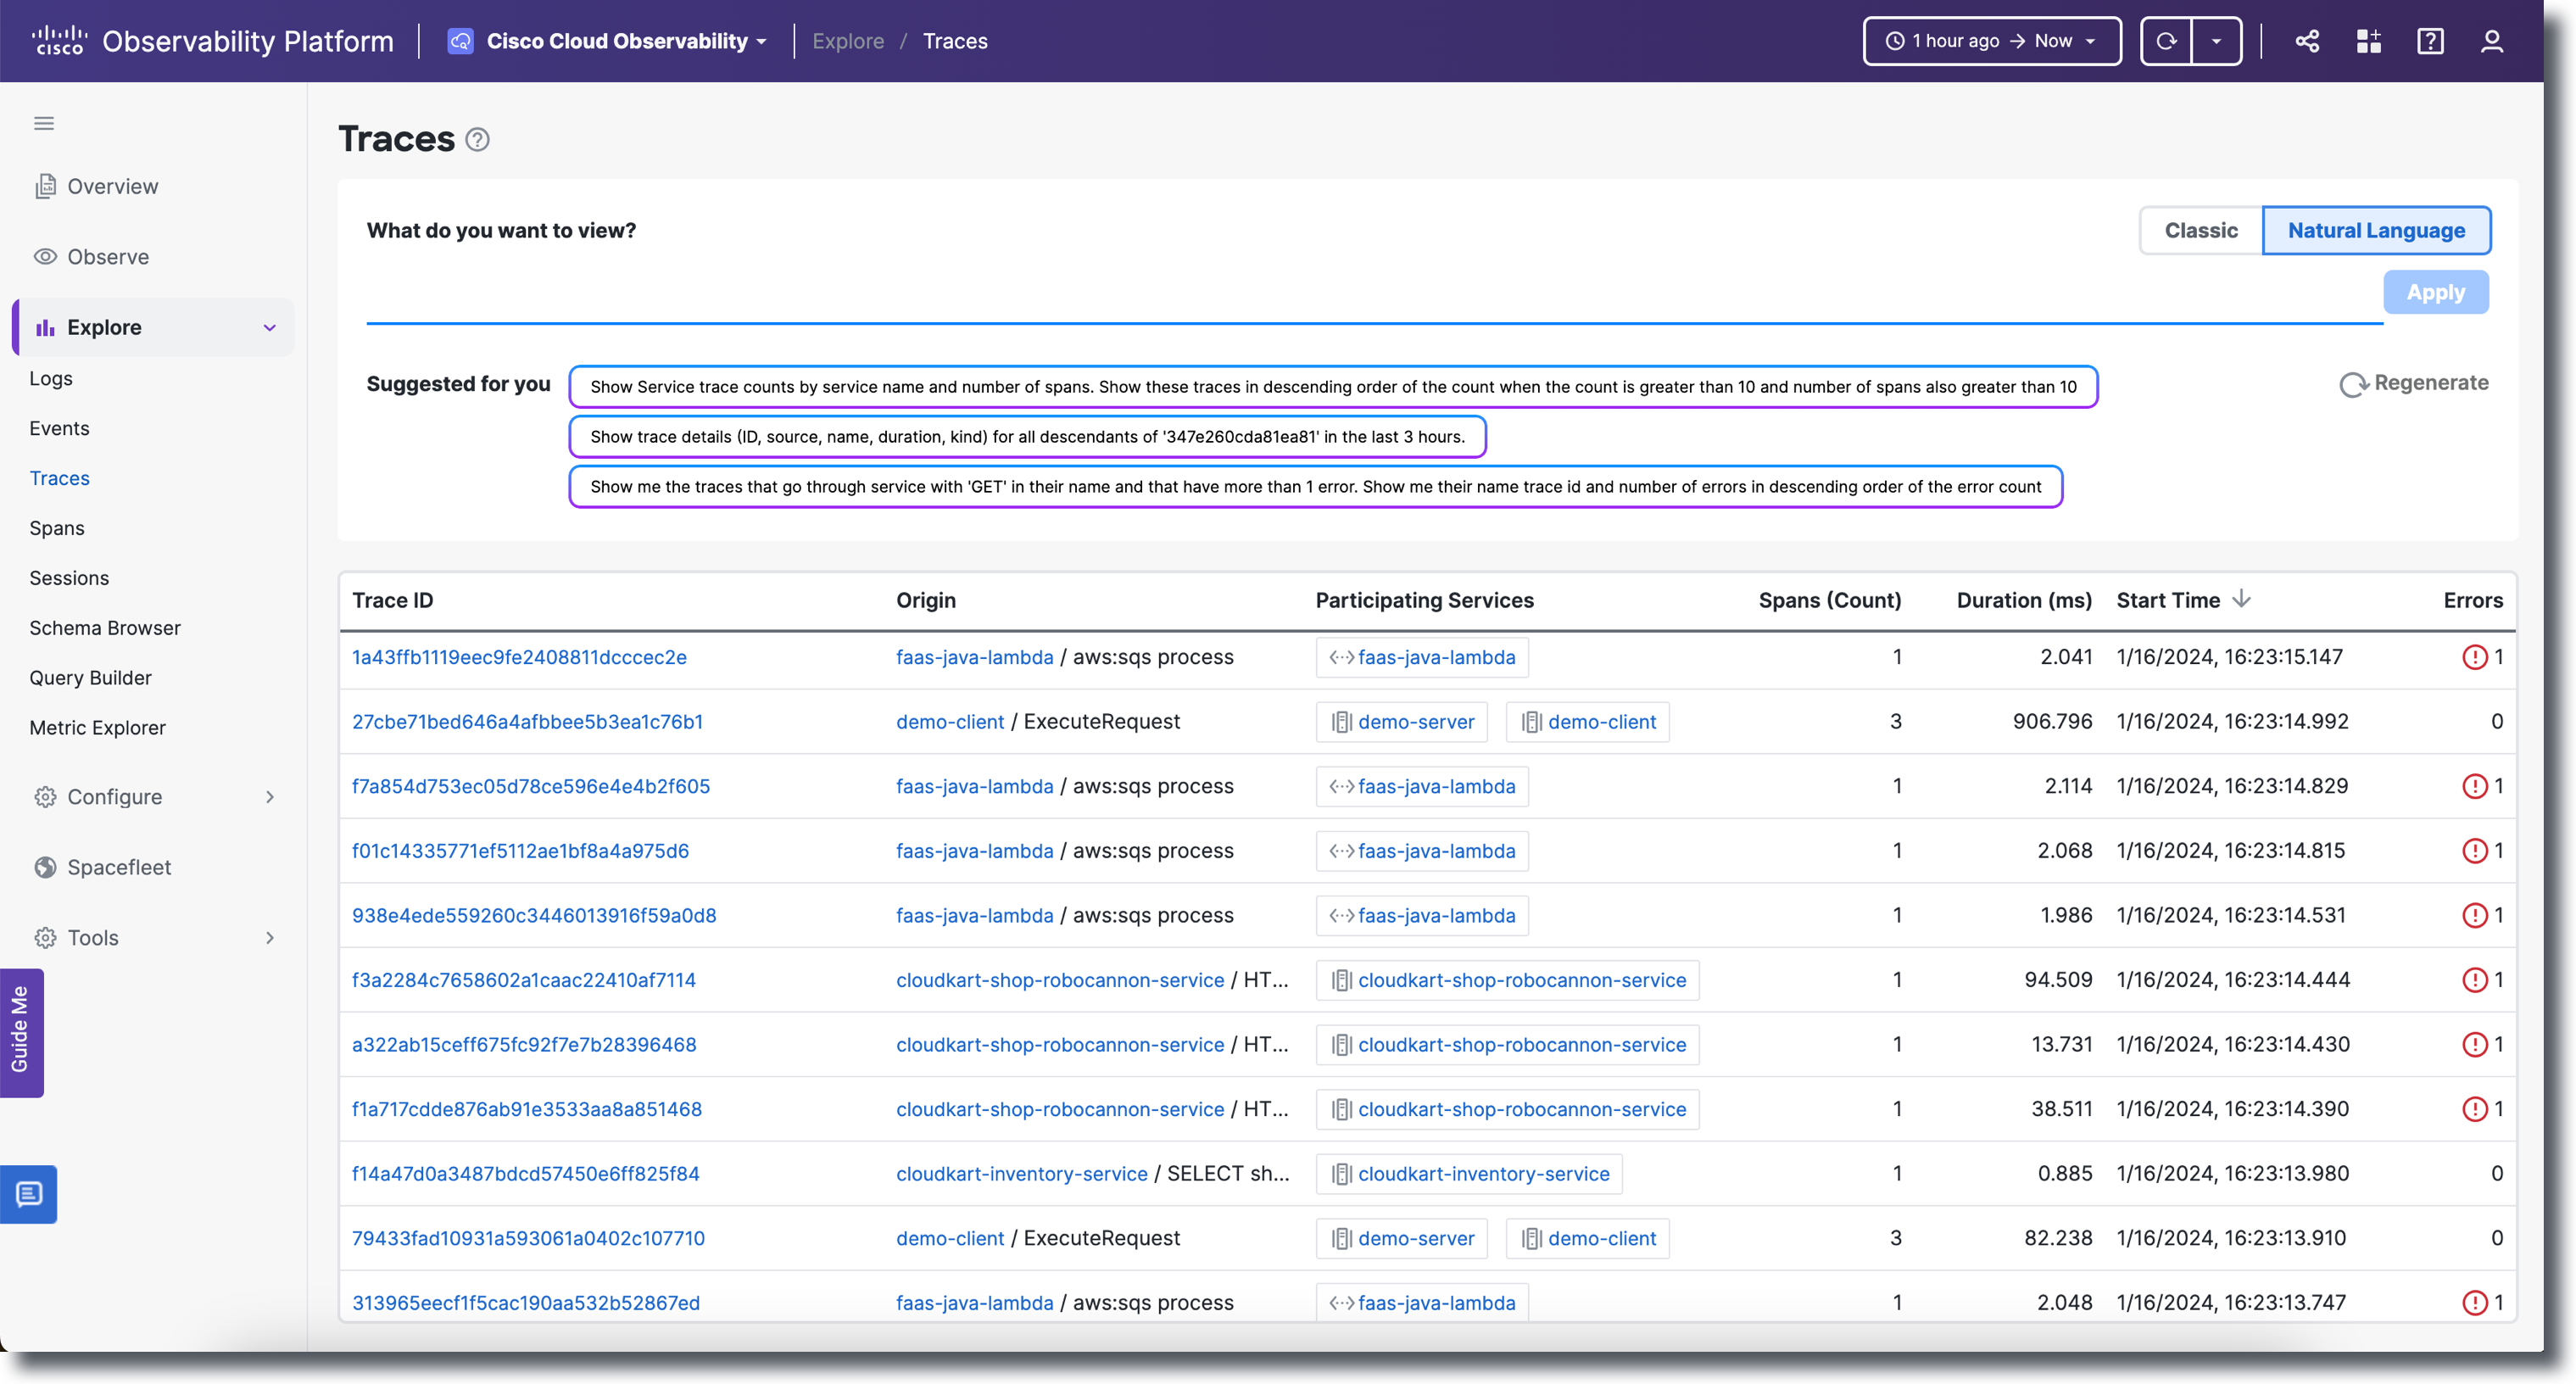2576x1384 pixels.
Task: Select suggestion about traces with 'GET'
Action: coord(1315,487)
